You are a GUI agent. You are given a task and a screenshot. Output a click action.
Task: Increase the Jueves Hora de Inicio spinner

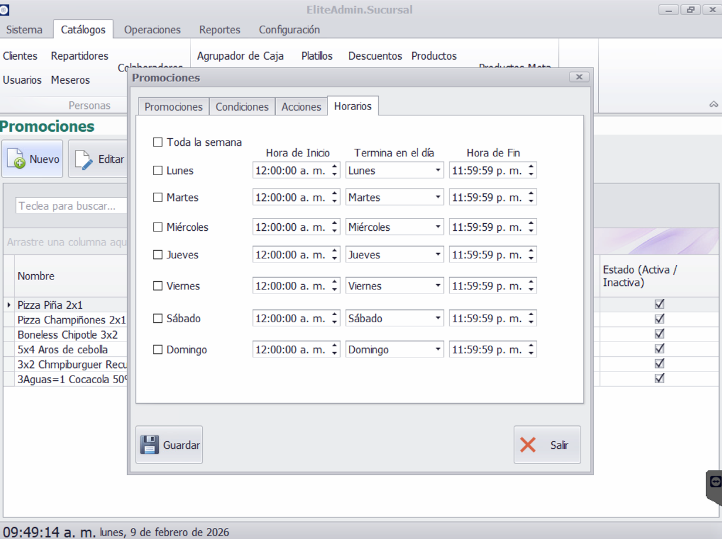tap(334, 251)
